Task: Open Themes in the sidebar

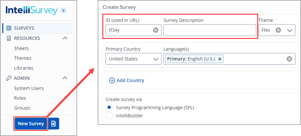Action: click(x=23, y=58)
